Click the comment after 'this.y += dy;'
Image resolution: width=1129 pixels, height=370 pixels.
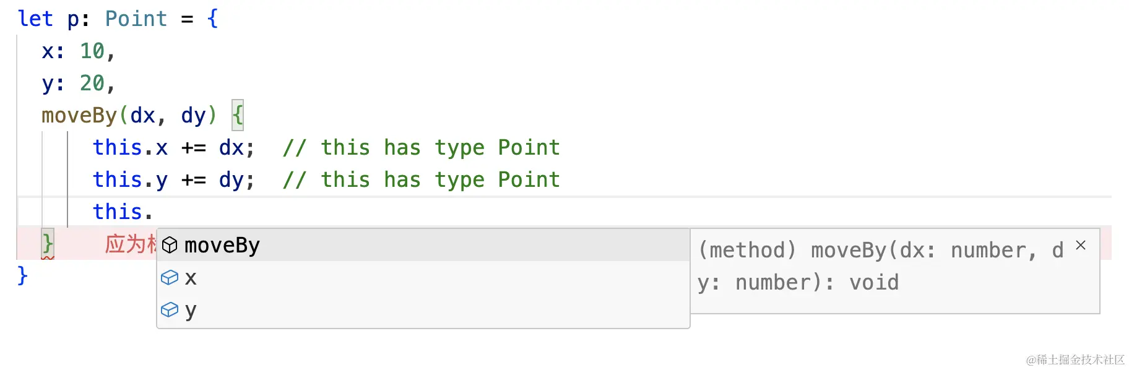click(x=421, y=179)
